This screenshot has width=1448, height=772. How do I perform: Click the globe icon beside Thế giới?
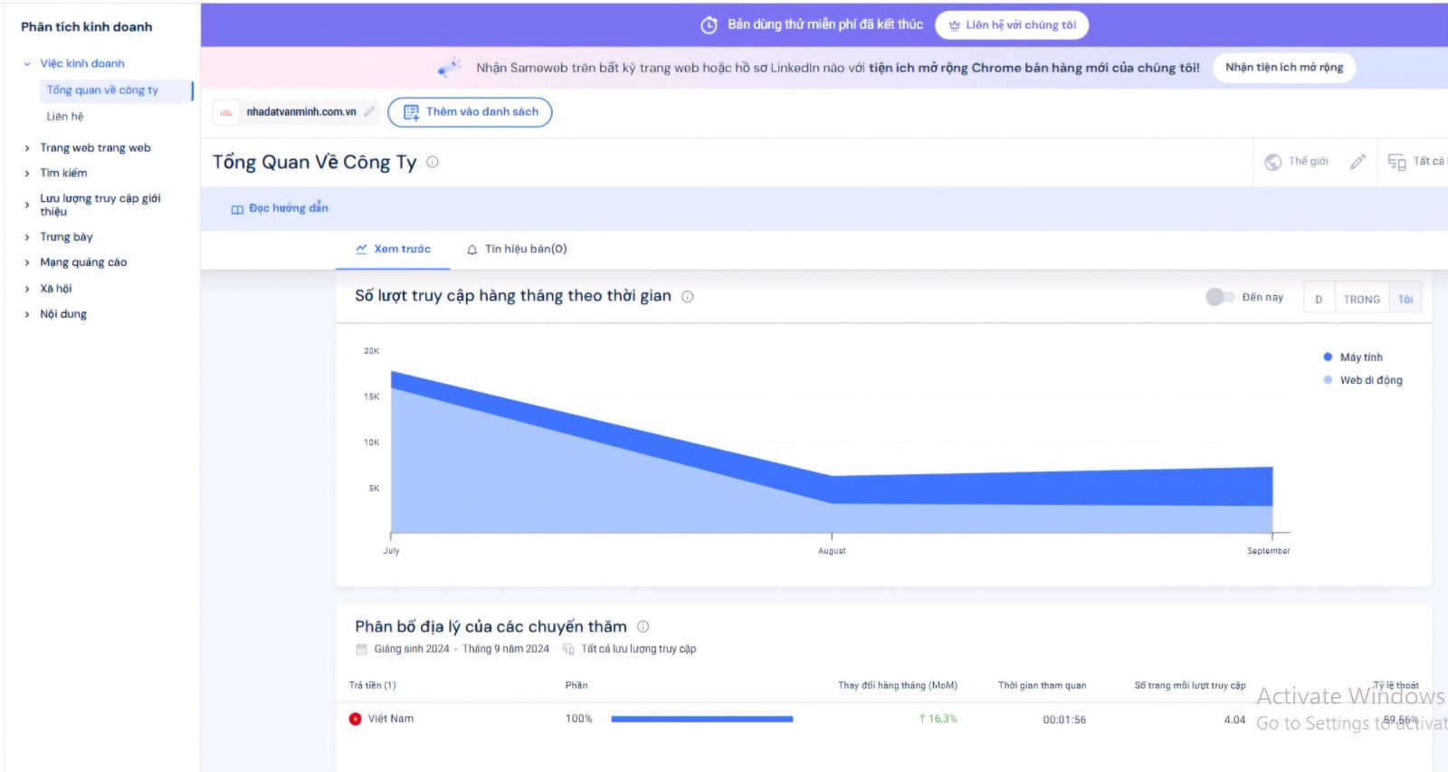pos(1272,162)
